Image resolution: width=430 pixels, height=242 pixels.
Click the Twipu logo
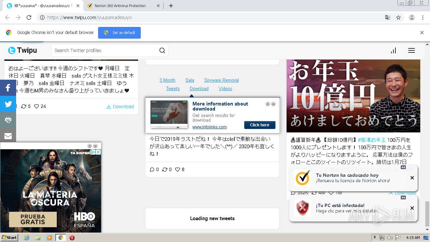(x=23, y=50)
